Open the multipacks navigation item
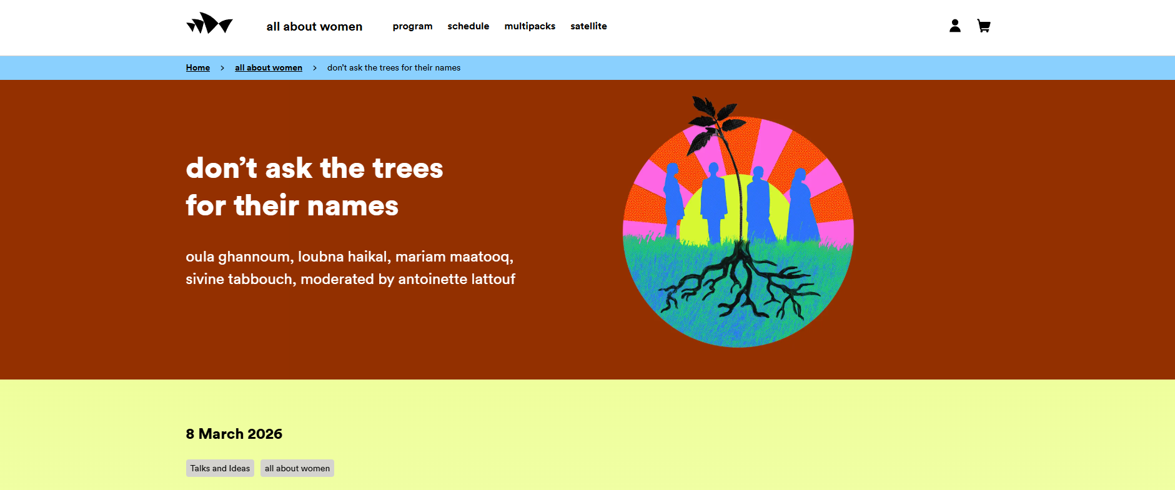1175x490 pixels. pyautogui.click(x=530, y=26)
